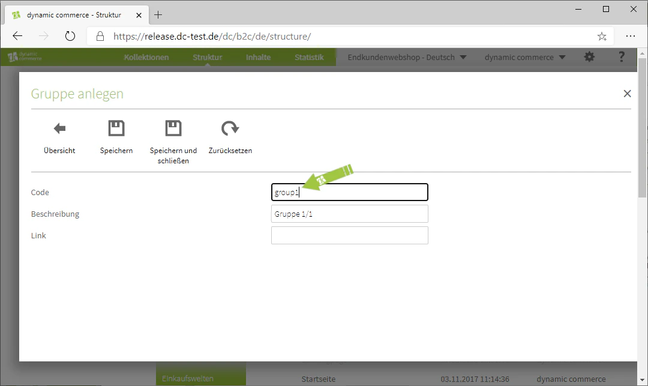Close the dynamic commerce - Struktur tab
648x386 pixels.
click(139, 15)
